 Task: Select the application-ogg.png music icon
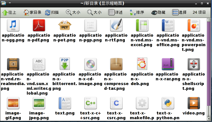click(x=13, y=25)
